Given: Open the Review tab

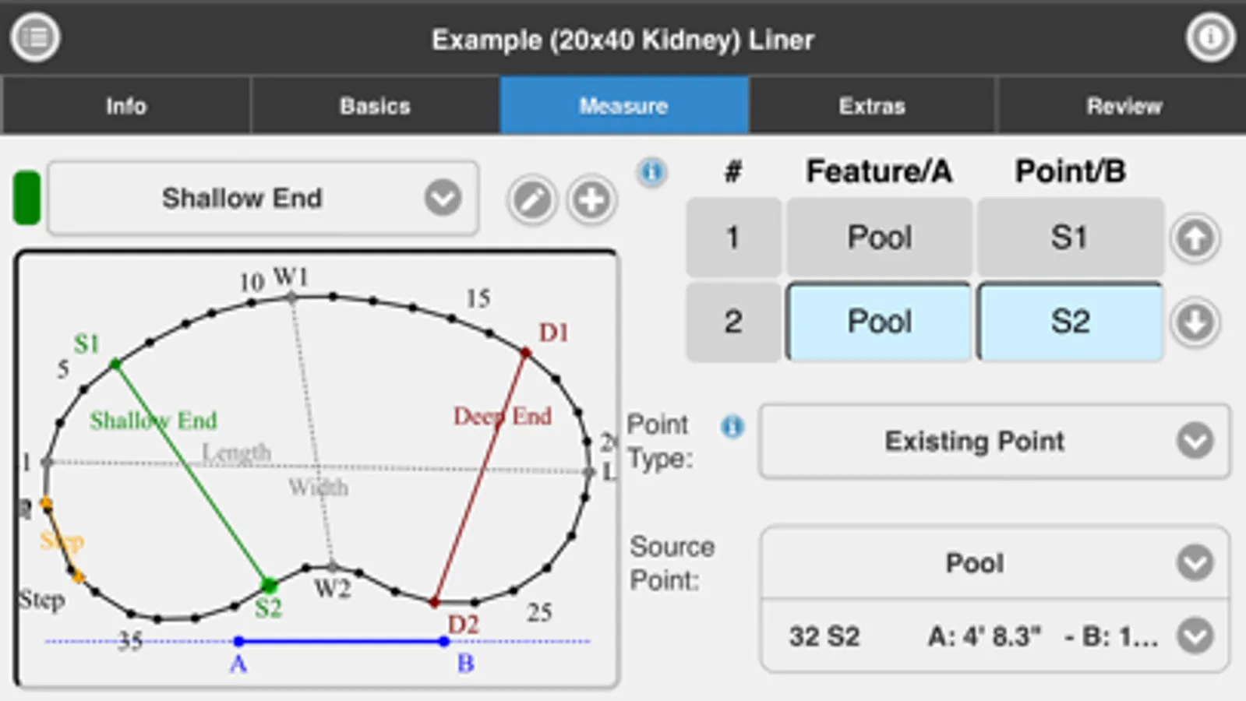Looking at the screenshot, I should (x=1123, y=106).
